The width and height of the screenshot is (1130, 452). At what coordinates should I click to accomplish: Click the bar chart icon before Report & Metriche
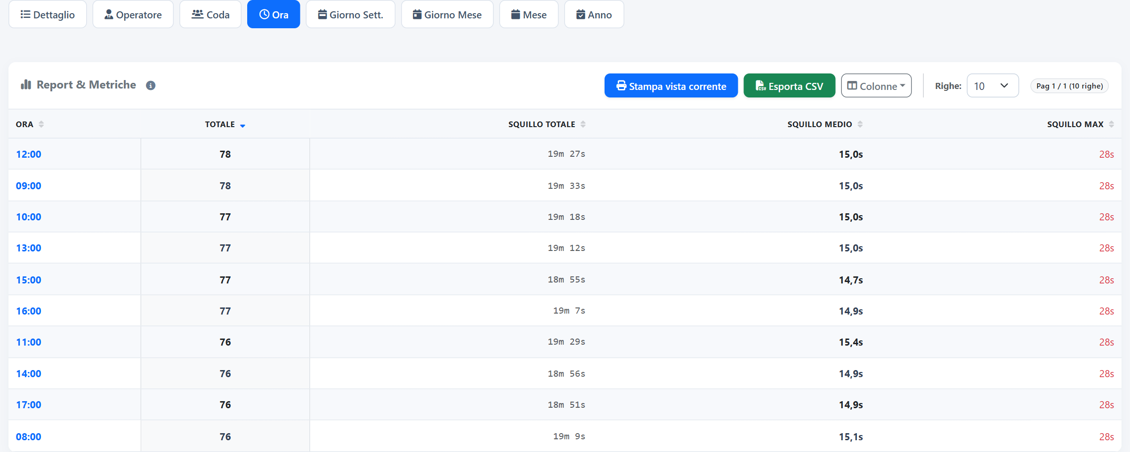(26, 85)
